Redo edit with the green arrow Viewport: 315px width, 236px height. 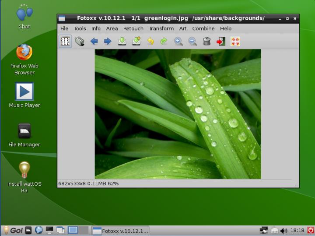(164, 41)
